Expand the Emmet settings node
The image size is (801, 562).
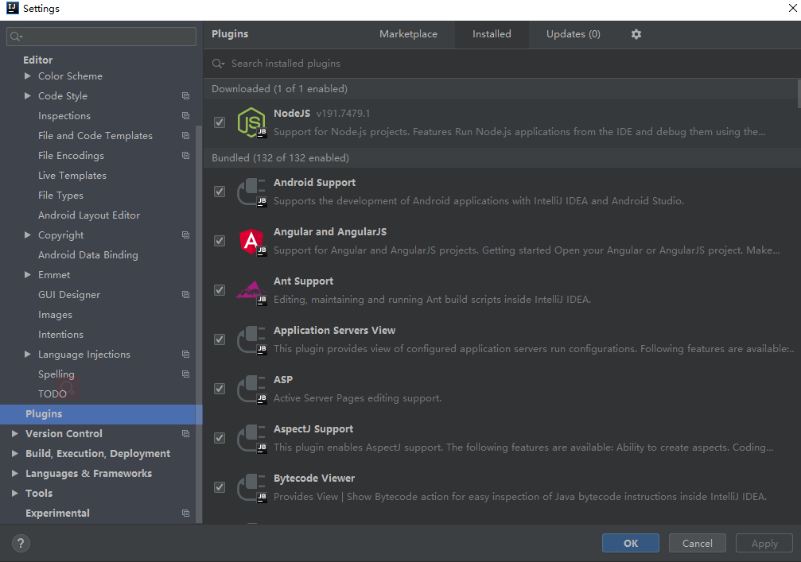[28, 274]
